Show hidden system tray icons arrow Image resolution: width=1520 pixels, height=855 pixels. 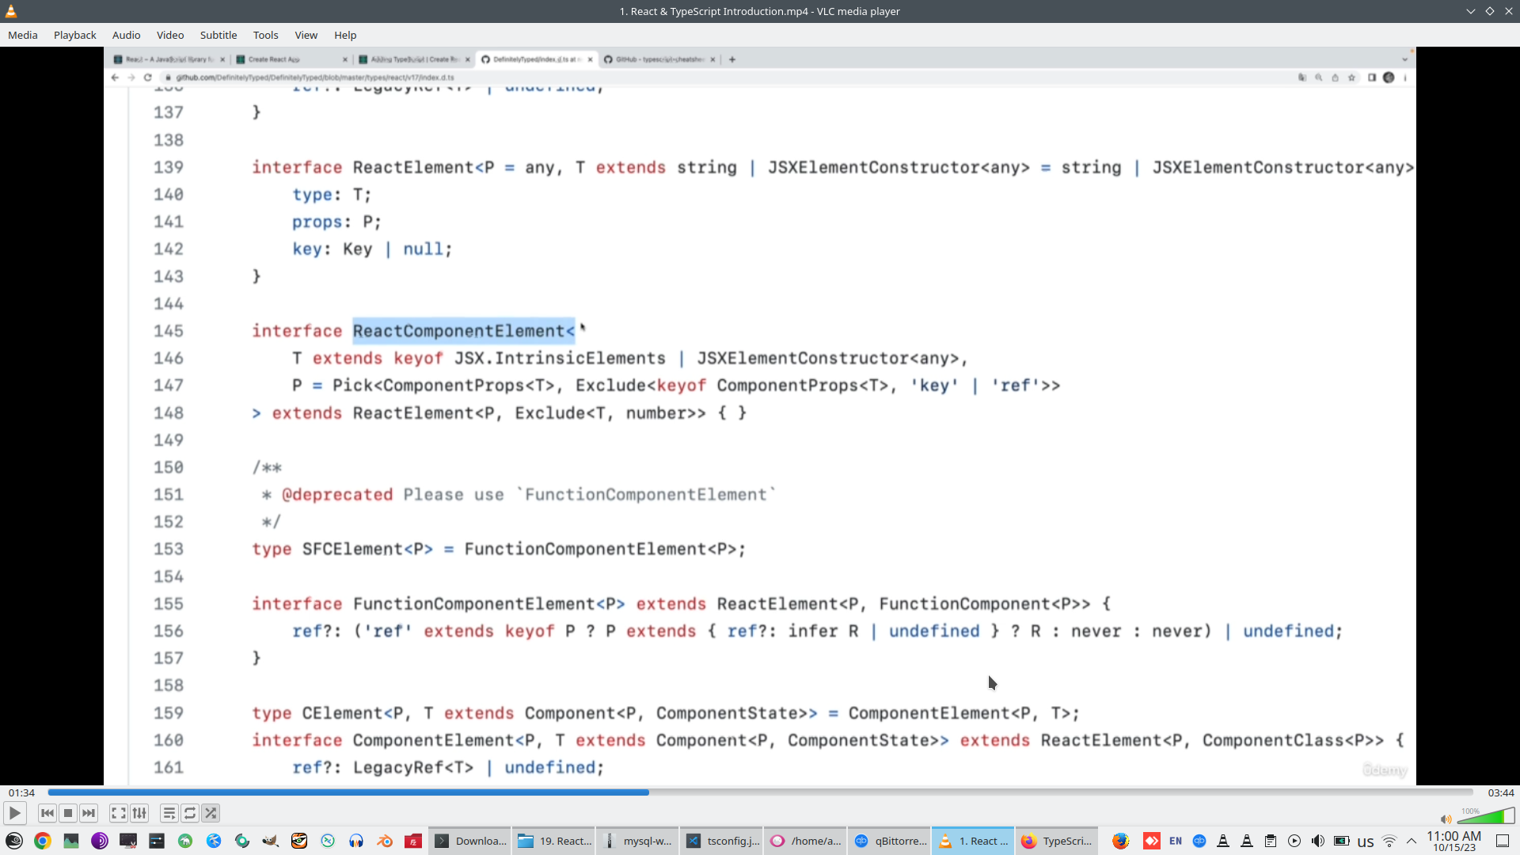1412,841
